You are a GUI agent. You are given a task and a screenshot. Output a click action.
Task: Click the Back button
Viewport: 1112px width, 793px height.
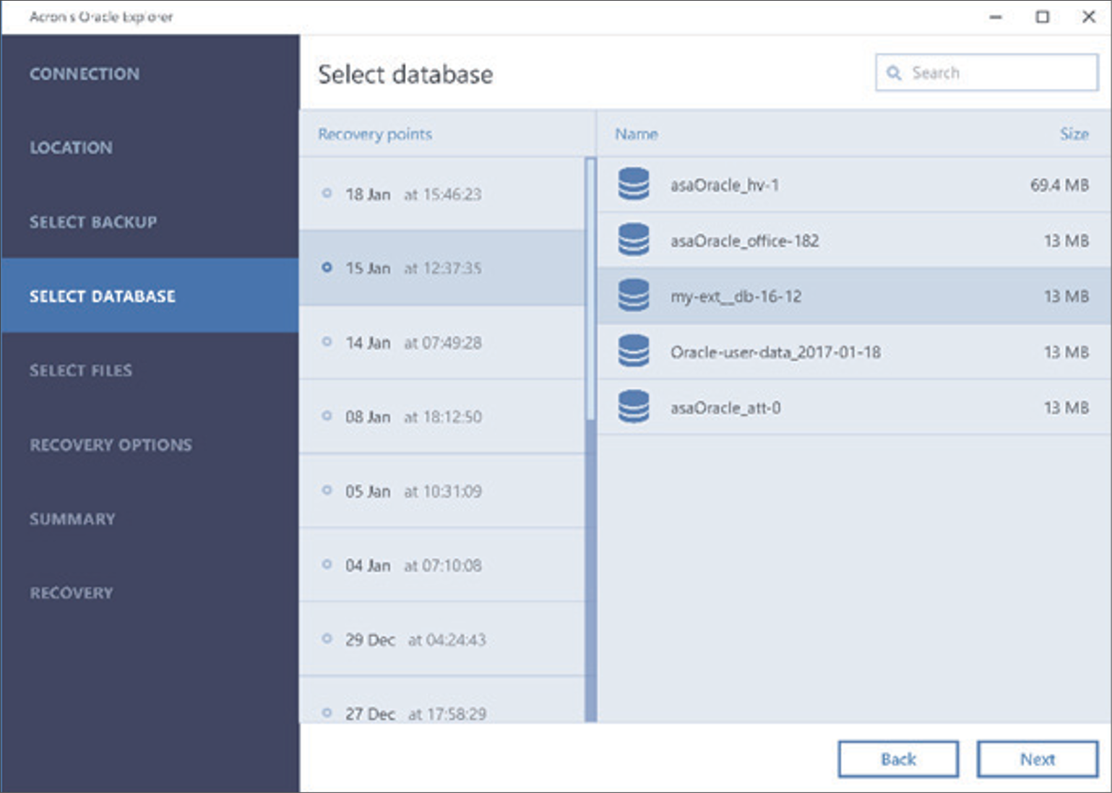(x=898, y=759)
